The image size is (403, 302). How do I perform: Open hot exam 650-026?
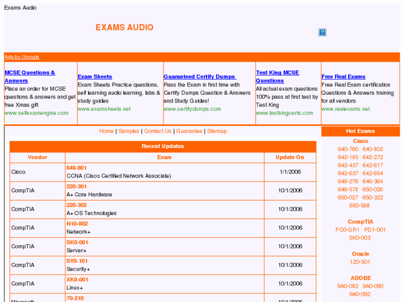click(x=373, y=190)
